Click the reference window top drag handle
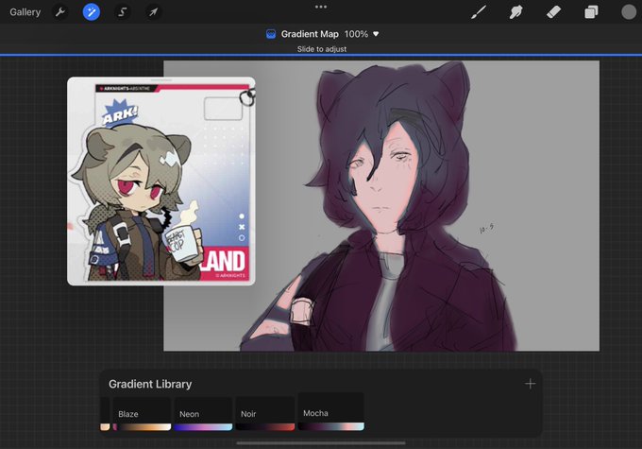 click(161, 80)
